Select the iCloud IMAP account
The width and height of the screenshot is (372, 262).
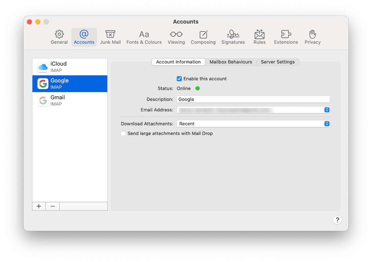[x=69, y=67]
